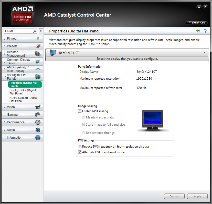Click the Audio speaker icon
Image resolution: width=212 pixels, height=204 pixels.
pyautogui.click(x=38, y=130)
